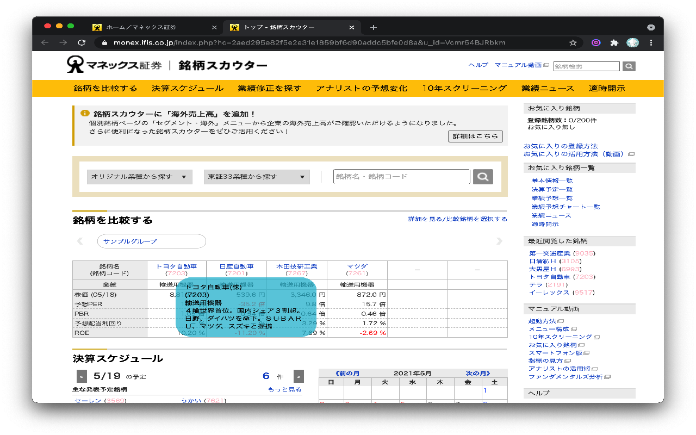Open 10年スクリーニング in the yellow menu bar
696x435 pixels.
pyautogui.click(x=464, y=88)
